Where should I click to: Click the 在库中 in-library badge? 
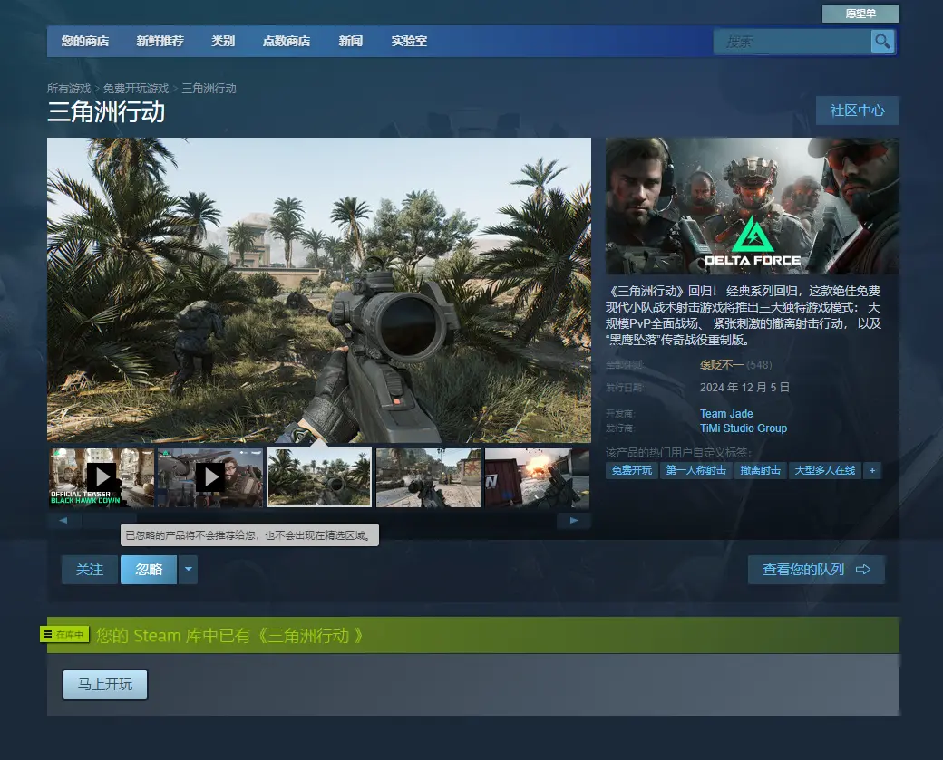tap(64, 634)
